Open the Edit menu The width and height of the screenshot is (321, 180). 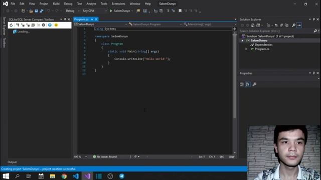22,3
